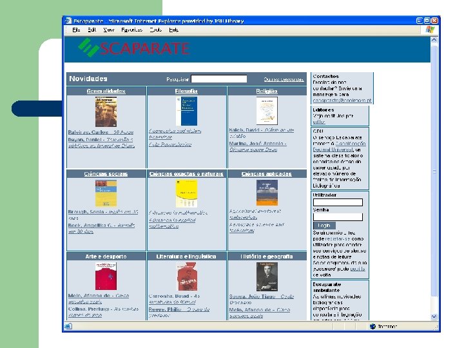The height and width of the screenshot is (348, 464).
Task: Open the registar-se registration link
Action: pos(337,239)
